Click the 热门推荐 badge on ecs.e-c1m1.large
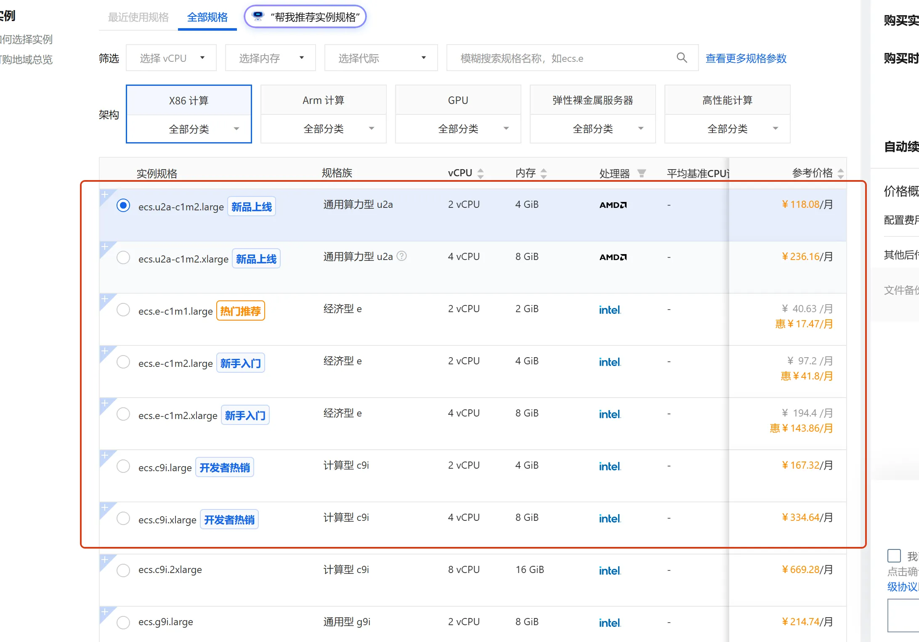Image resolution: width=919 pixels, height=642 pixels. pyautogui.click(x=241, y=311)
